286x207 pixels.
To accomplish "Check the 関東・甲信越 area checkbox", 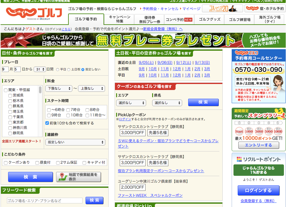I will tap(6, 90).
